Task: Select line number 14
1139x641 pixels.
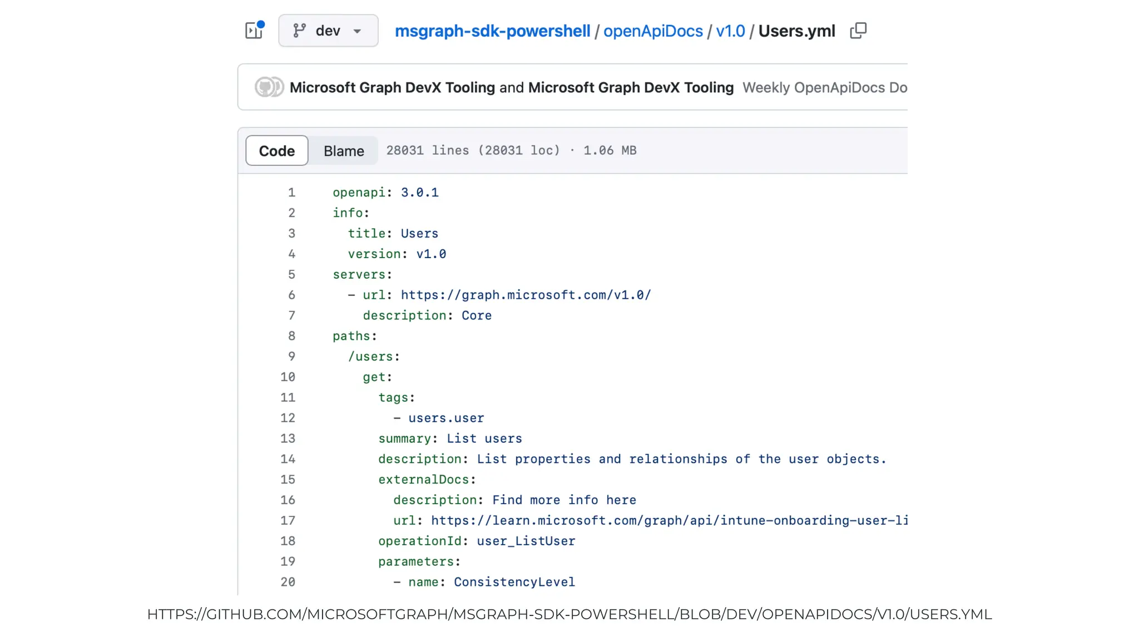Action: (x=288, y=459)
